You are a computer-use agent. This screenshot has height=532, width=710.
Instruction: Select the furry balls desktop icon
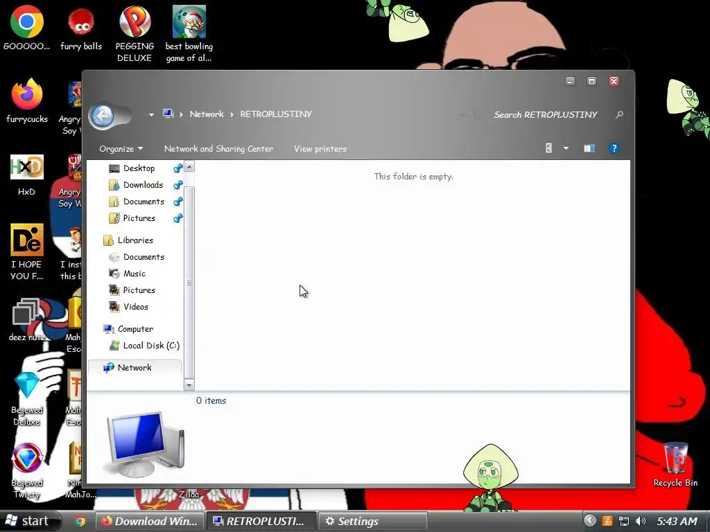(x=81, y=28)
